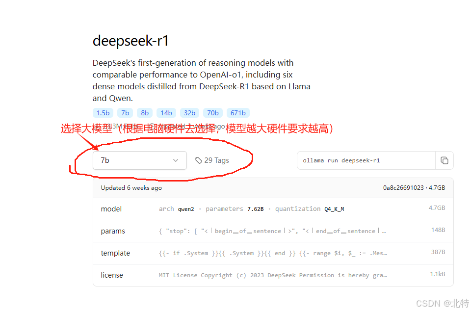Open the tag icon beside 29 Tags
The image size is (471, 312).
tap(199, 160)
